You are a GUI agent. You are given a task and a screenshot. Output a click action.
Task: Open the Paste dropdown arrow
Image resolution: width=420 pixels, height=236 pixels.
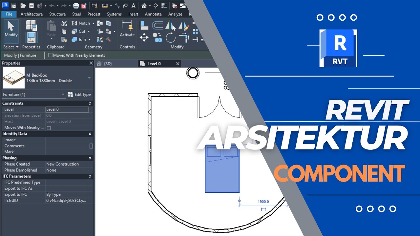tap(51, 39)
